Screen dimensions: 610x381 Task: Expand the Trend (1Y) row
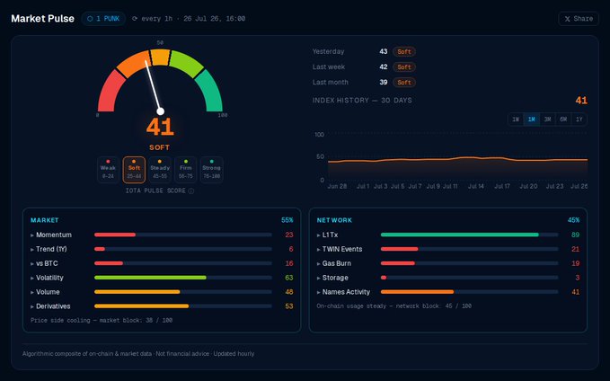point(162,249)
